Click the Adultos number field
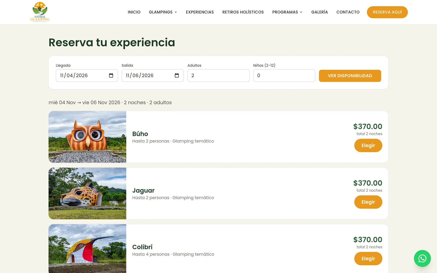The height and width of the screenshot is (273, 437). click(218, 76)
